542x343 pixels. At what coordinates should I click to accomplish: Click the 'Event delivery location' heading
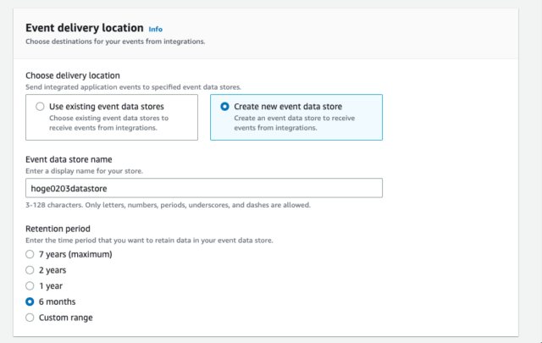click(x=85, y=28)
